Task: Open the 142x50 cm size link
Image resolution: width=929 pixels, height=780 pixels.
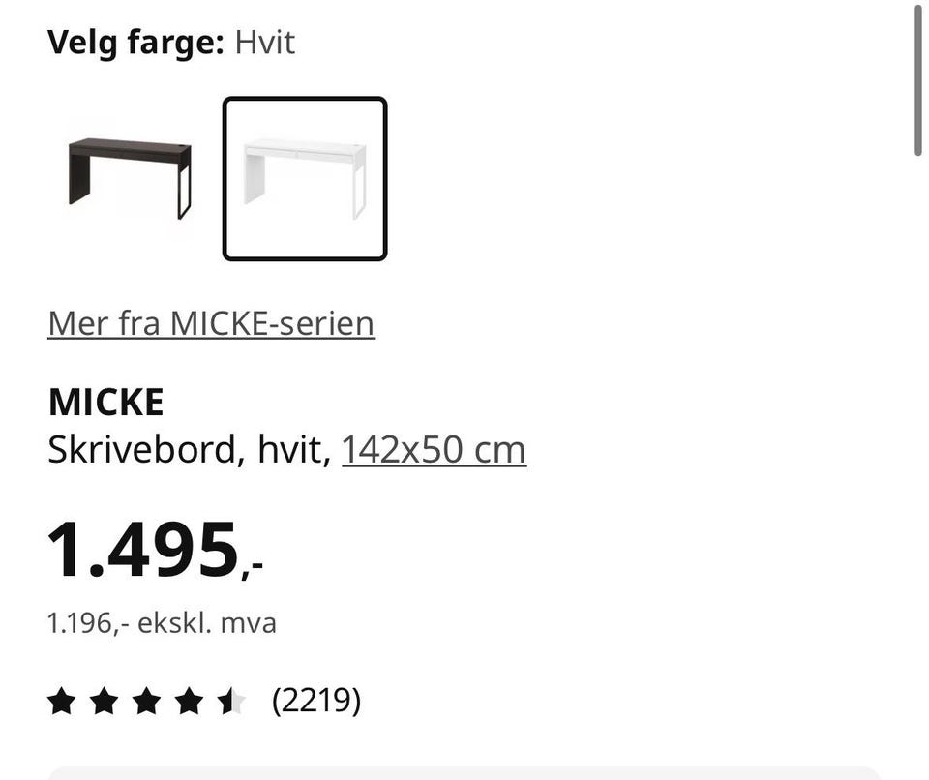Action: [x=434, y=449]
